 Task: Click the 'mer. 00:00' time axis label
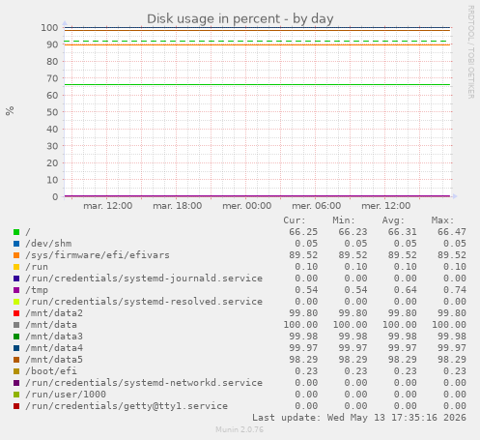(x=247, y=206)
